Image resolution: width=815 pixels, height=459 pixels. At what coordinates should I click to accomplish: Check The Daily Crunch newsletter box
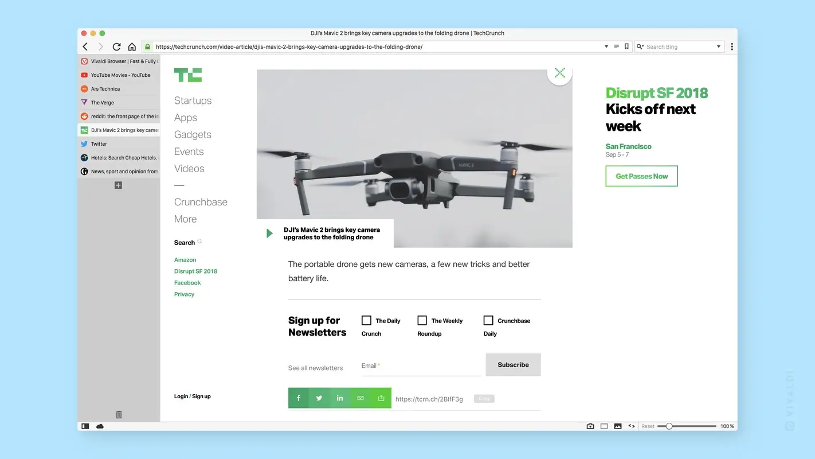coord(366,320)
